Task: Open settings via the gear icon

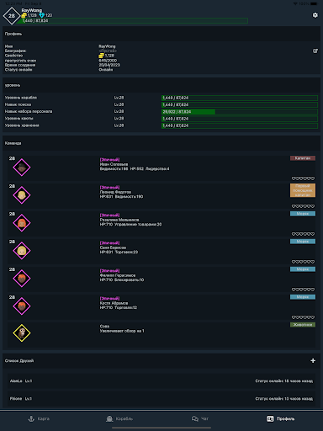Action: pos(315,15)
